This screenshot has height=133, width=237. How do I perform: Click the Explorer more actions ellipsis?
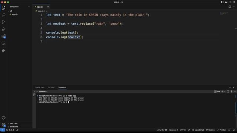29,7
